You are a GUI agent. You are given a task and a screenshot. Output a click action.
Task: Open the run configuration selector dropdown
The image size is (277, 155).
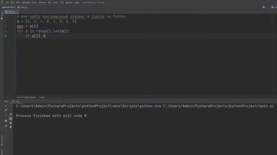pos(274,7)
